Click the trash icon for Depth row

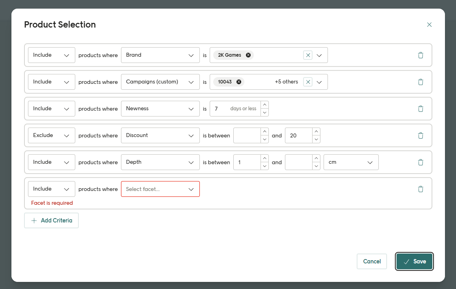(421, 162)
